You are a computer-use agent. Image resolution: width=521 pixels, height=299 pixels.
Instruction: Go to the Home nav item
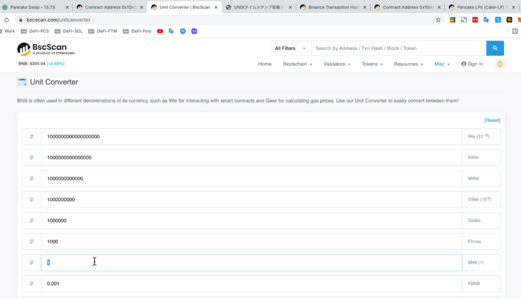tap(265, 64)
